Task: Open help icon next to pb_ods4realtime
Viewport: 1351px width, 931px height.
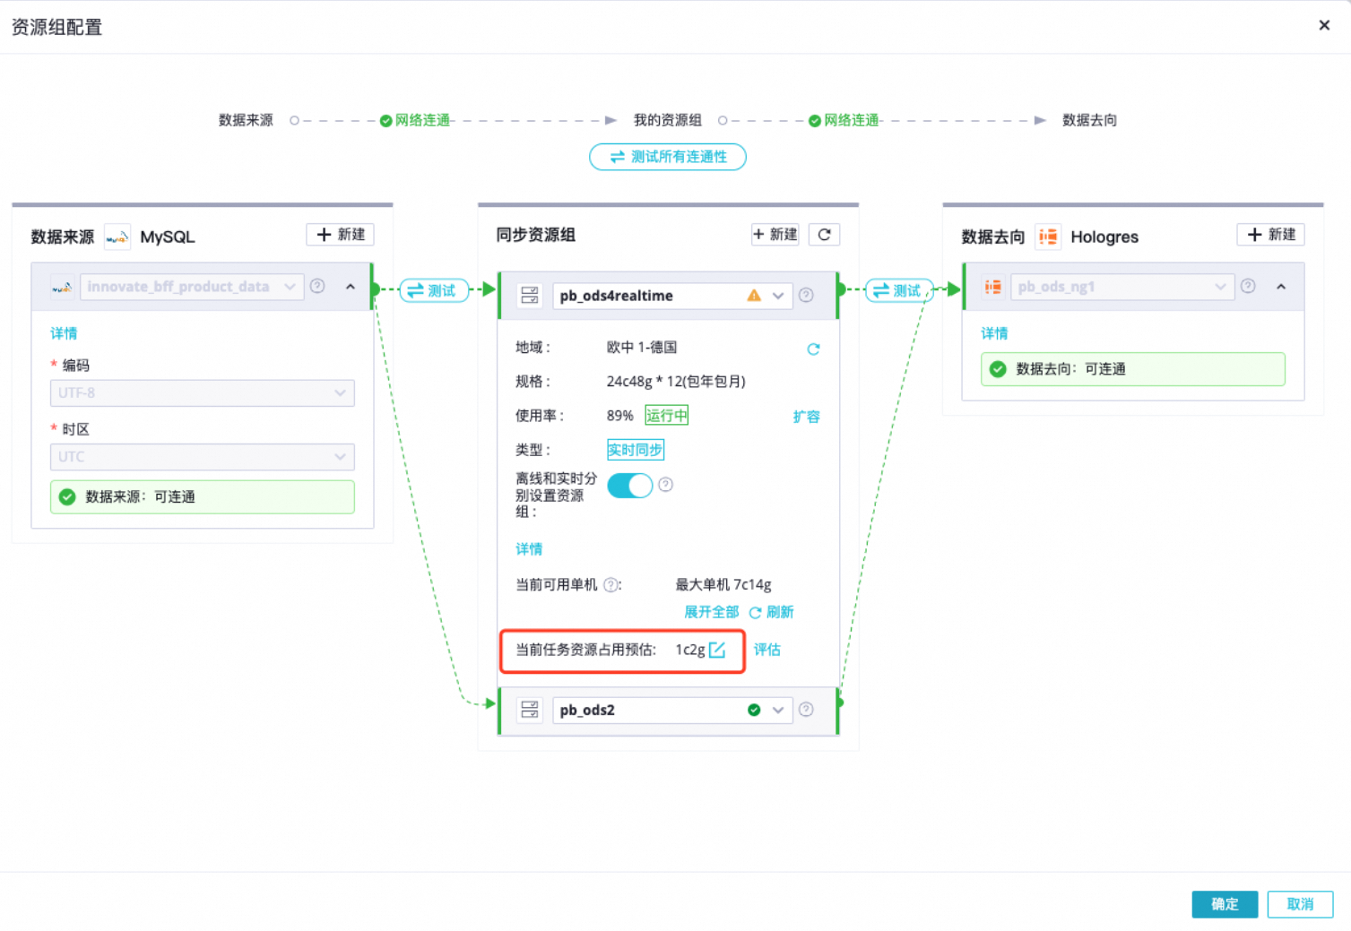Action: [x=806, y=295]
